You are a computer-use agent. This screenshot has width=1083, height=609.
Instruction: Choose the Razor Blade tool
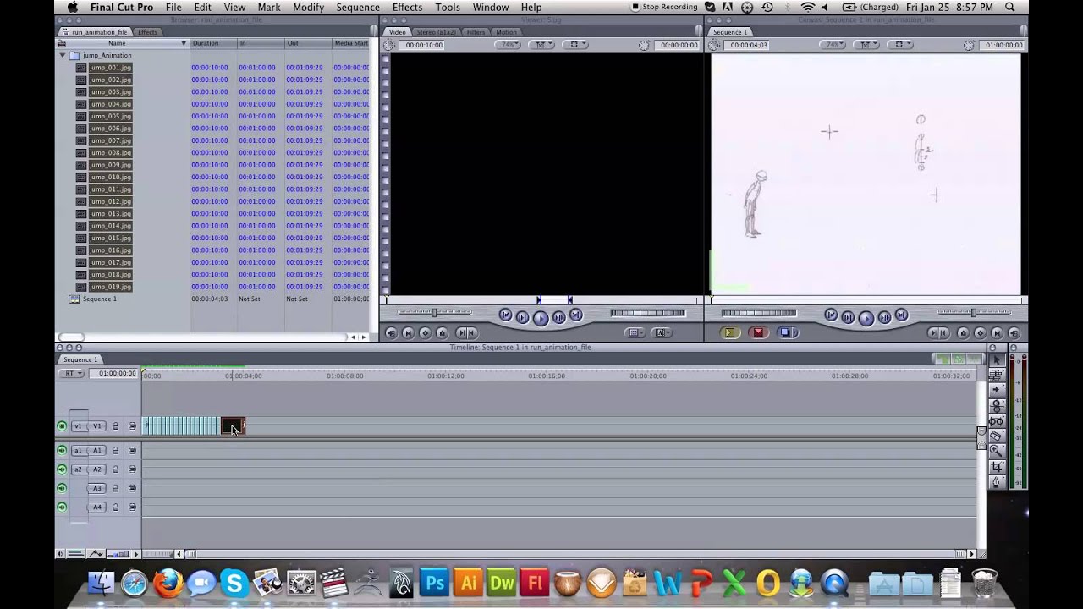point(996,436)
